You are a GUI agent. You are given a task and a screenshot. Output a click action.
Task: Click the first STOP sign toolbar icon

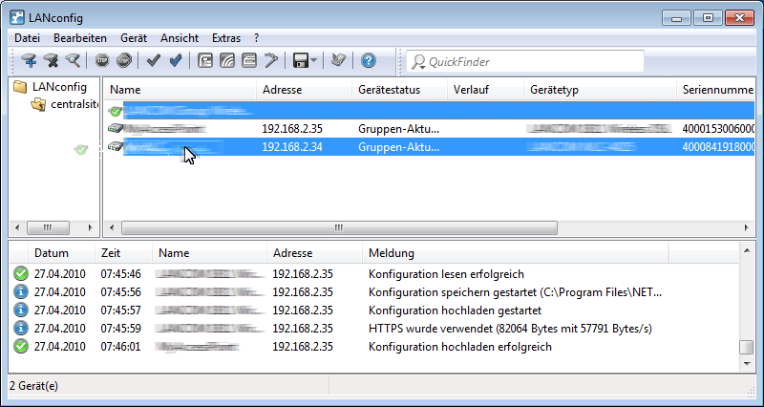pos(102,61)
